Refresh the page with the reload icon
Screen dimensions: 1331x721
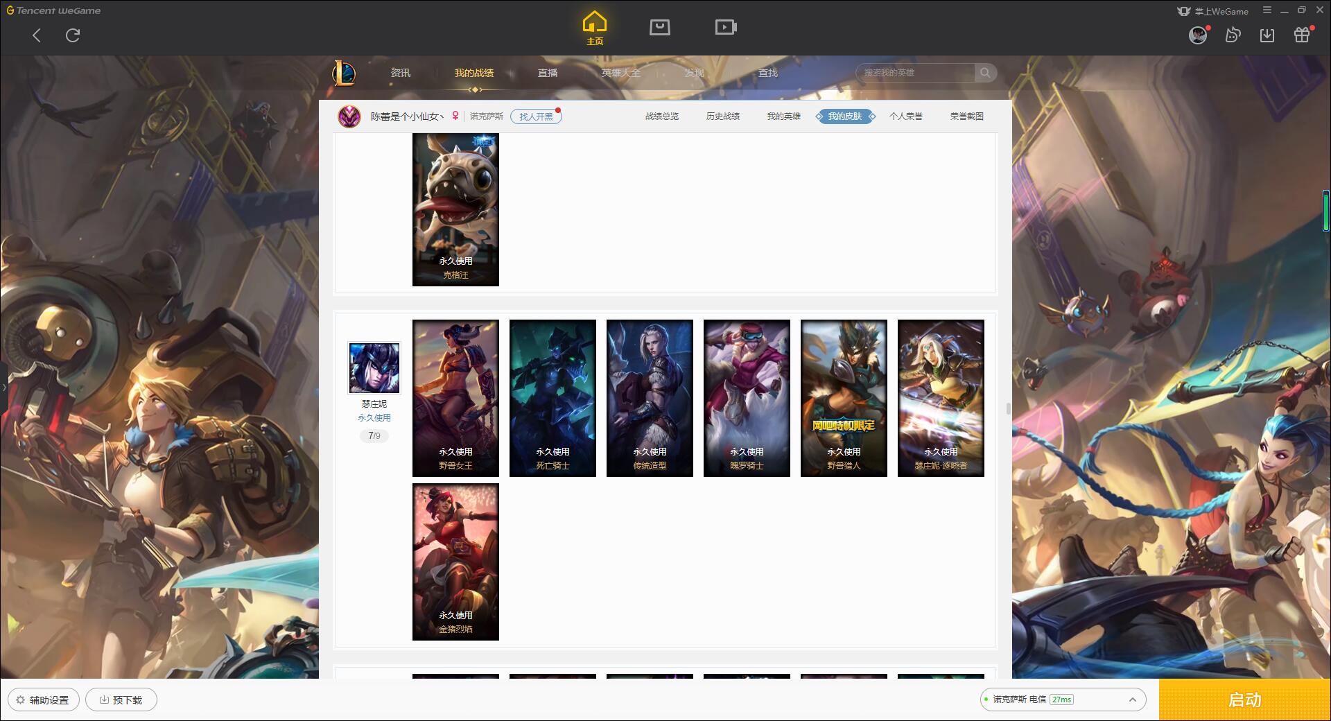click(x=73, y=35)
